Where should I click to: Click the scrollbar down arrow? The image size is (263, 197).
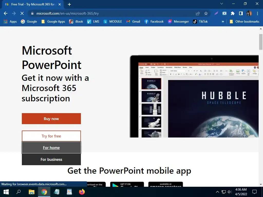coord(261,184)
